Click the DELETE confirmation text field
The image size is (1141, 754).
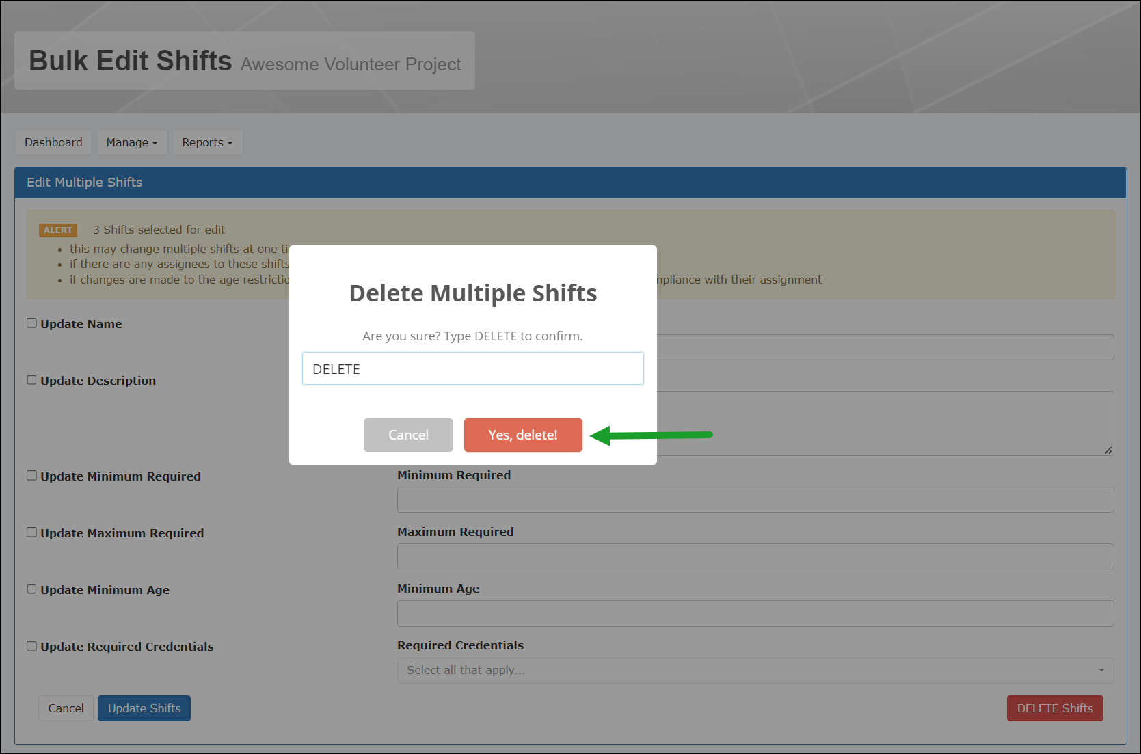tap(472, 368)
